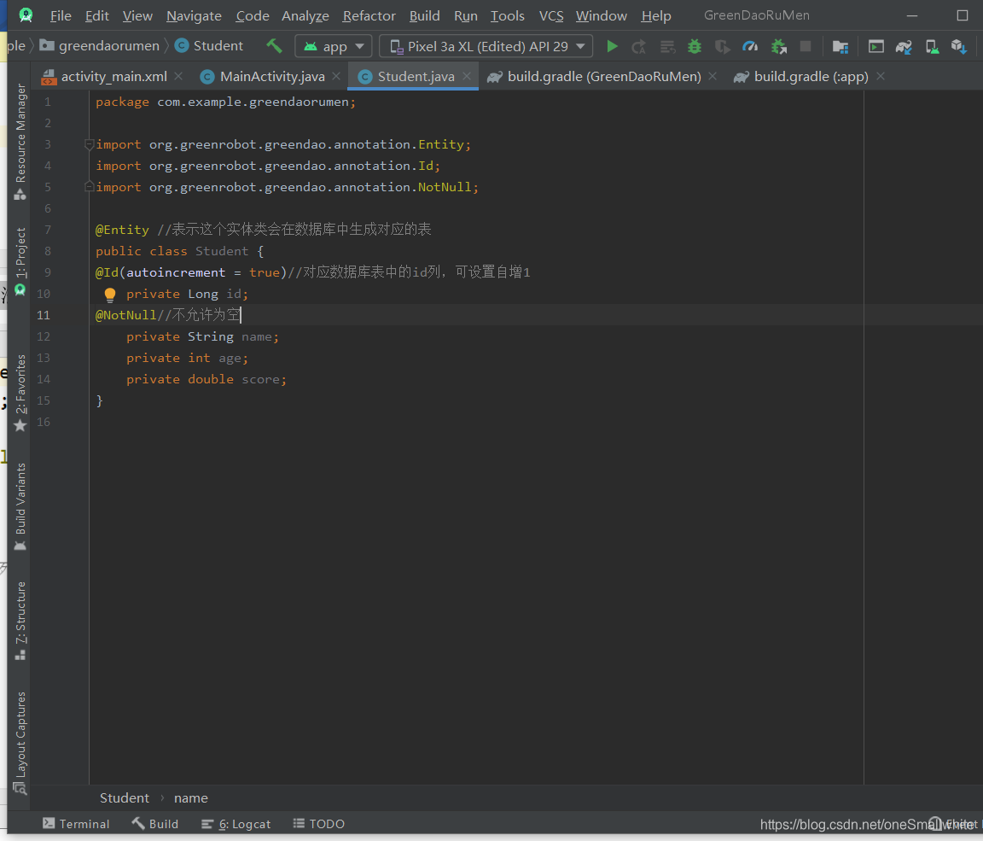Viewport: 983px width, 841px height.
Task: Open the Favorites tool window
Action: 20,393
